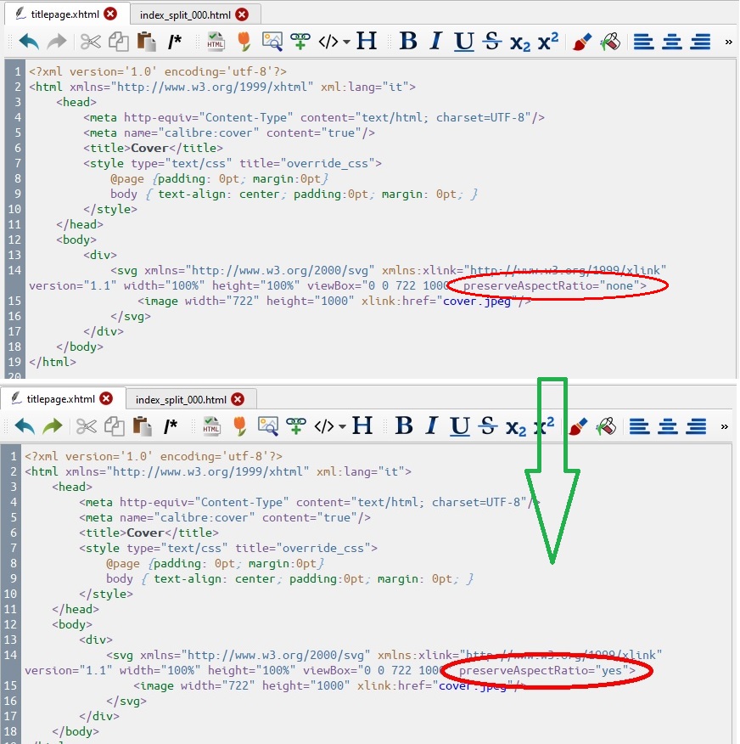This screenshot has height=744, width=740.
Task: Toggle comment (/*) in top editor toolbar
Action: 175,42
